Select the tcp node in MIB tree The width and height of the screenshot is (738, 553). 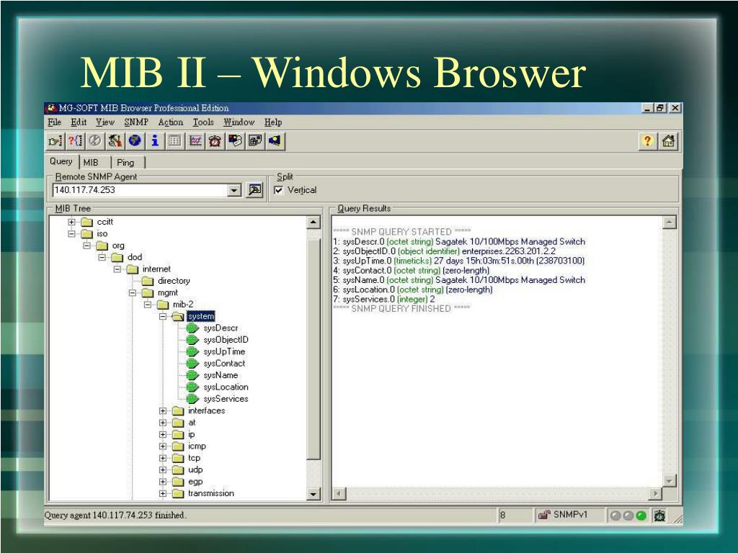coord(194,458)
